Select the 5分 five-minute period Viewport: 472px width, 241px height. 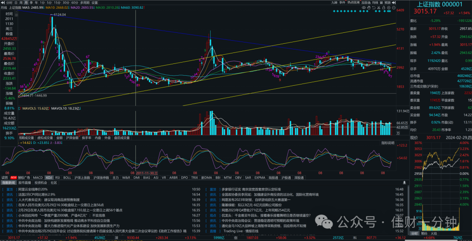pyautogui.click(x=49, y=3)
